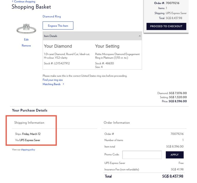Open the Matching Bands link
The width and height of the screenshot is (197, 183).
click(51, 84)
